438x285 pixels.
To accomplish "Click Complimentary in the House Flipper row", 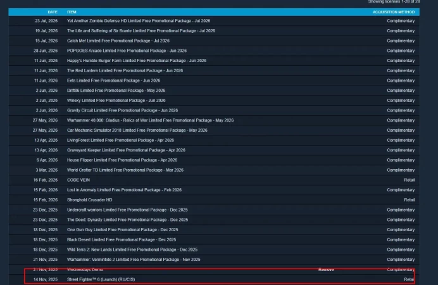I will point(401,160).
